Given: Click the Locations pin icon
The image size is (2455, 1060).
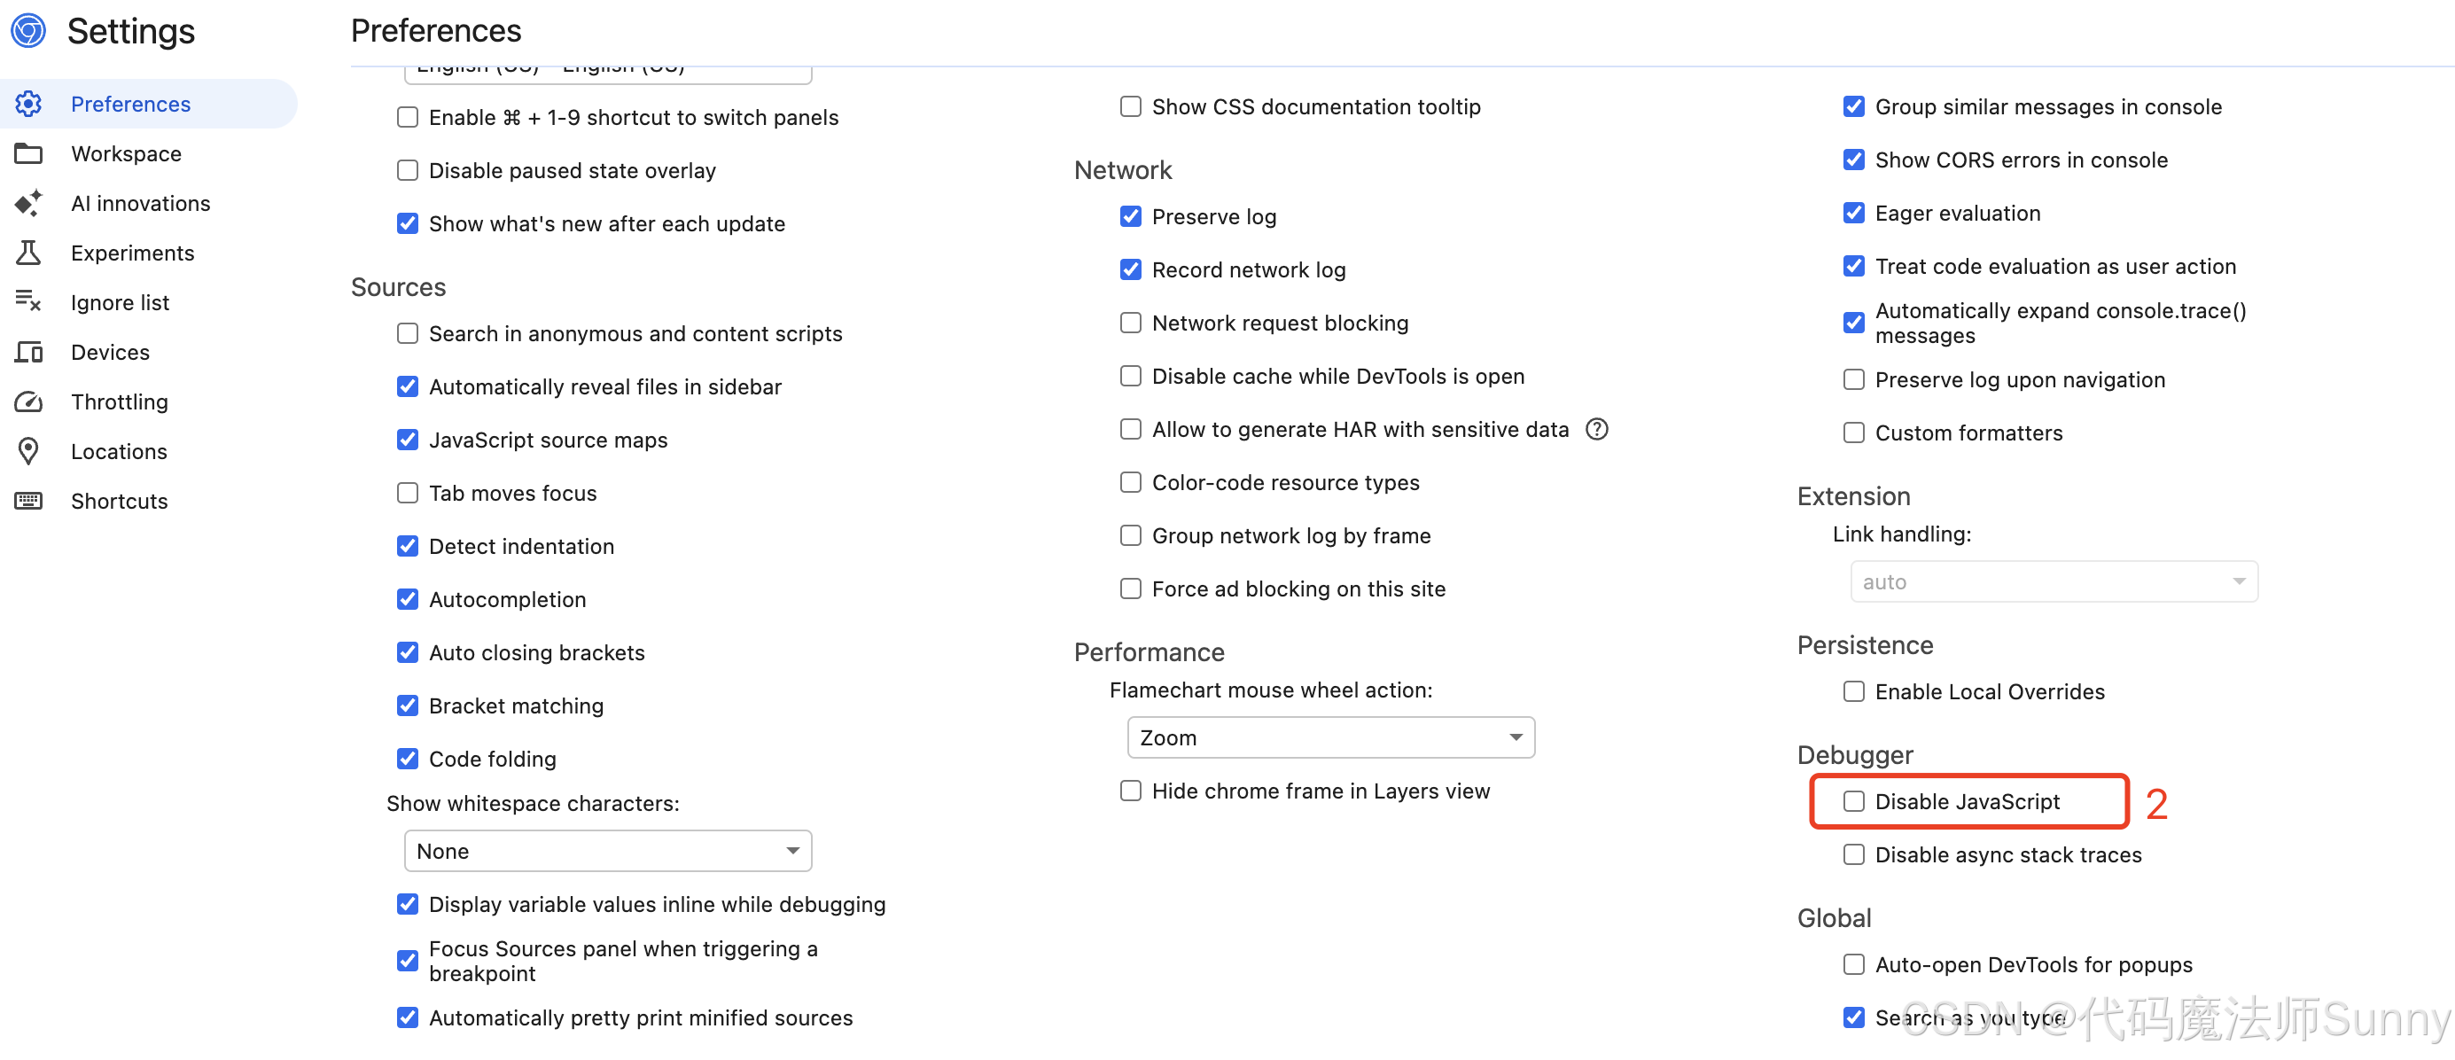Looking at the screenshot, I should tap(28, 451).
